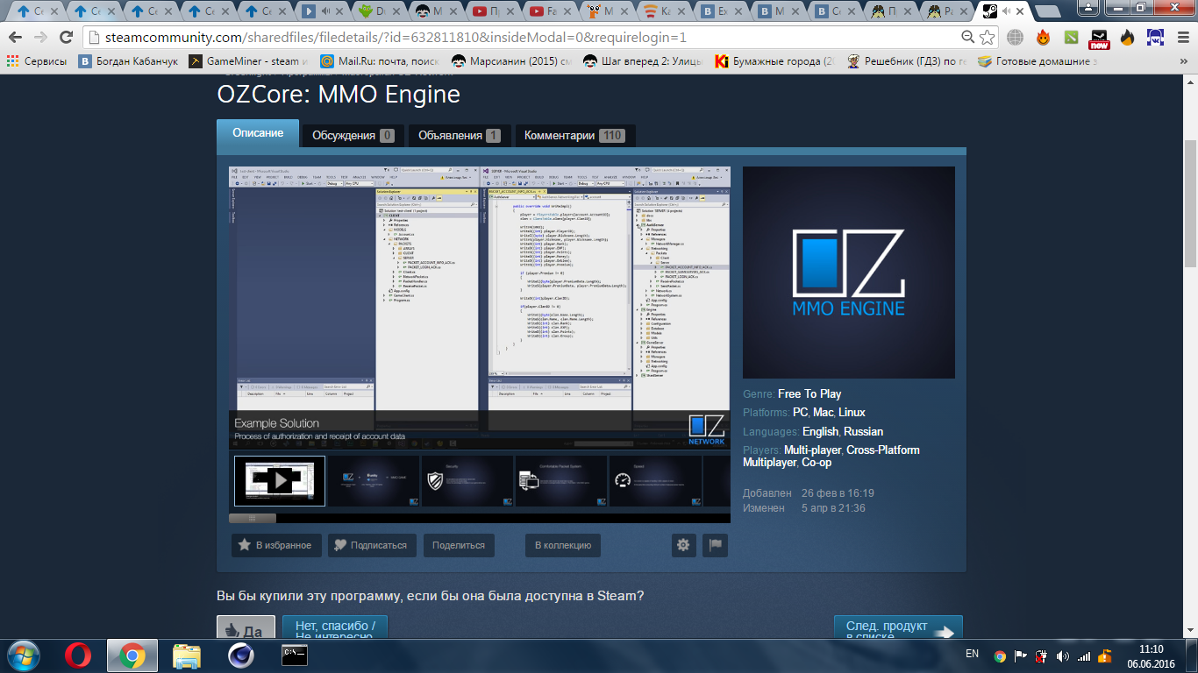Image resolution: width=1198 pixels, height=673 pixels.
Task: Open the extension icon labeled new
Action: click(1099, 39)
